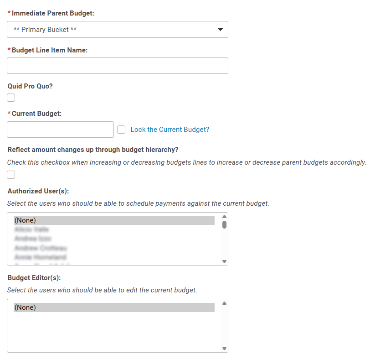Click the Budget Editors scroll down arrow
Screen dimensions: 370x354
(x=224, y=349)
